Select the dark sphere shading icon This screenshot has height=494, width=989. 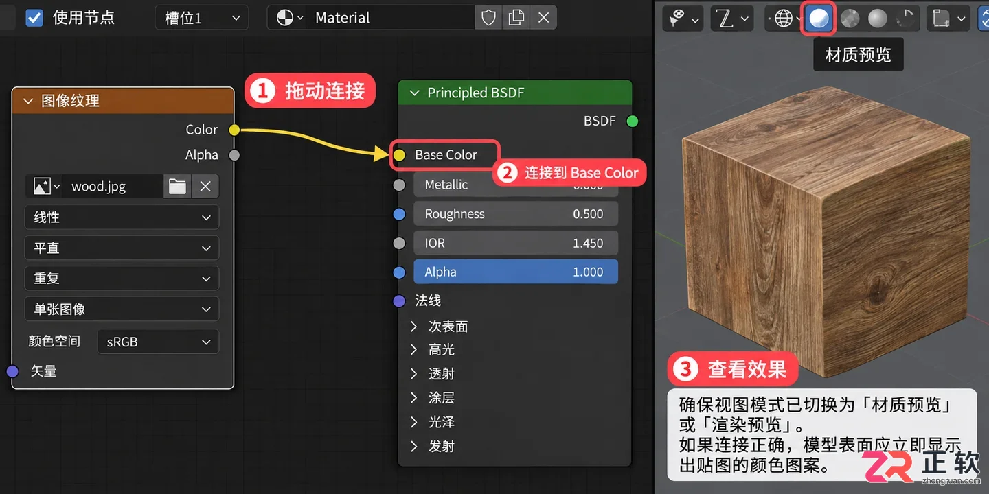pos(906,19)
